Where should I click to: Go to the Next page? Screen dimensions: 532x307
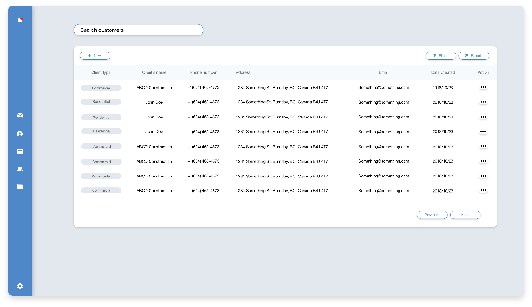tap(465, 215)
